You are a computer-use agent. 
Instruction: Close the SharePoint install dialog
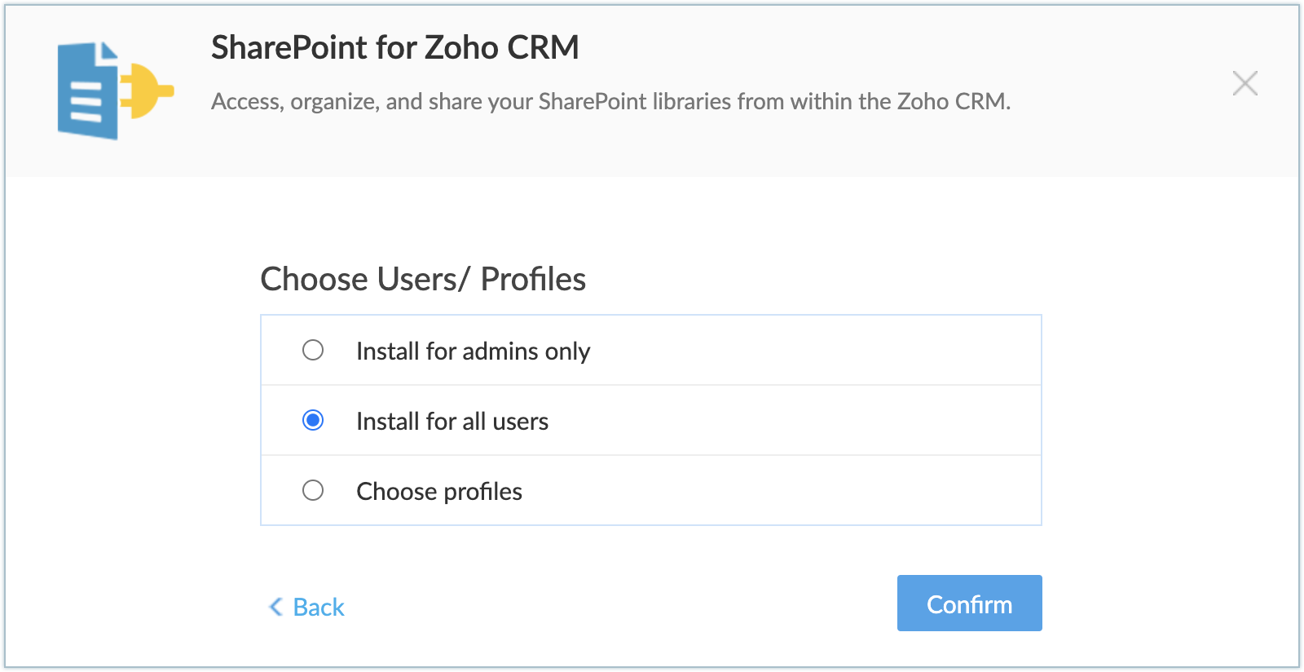pos(1245,83)
